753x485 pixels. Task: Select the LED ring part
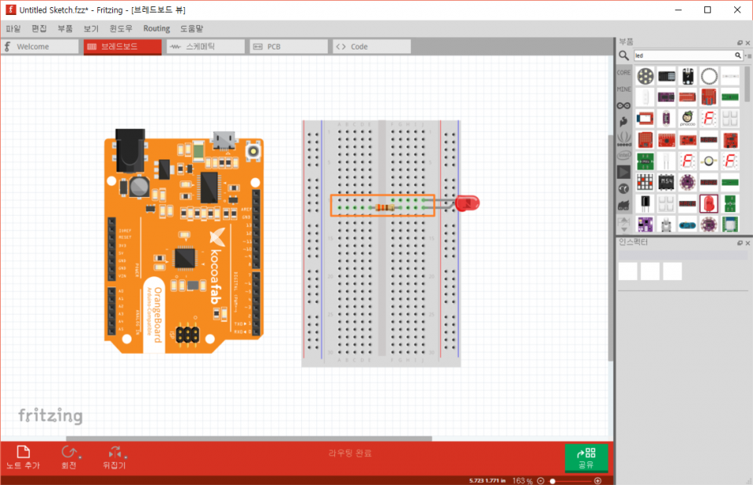(x=709, y=76)
